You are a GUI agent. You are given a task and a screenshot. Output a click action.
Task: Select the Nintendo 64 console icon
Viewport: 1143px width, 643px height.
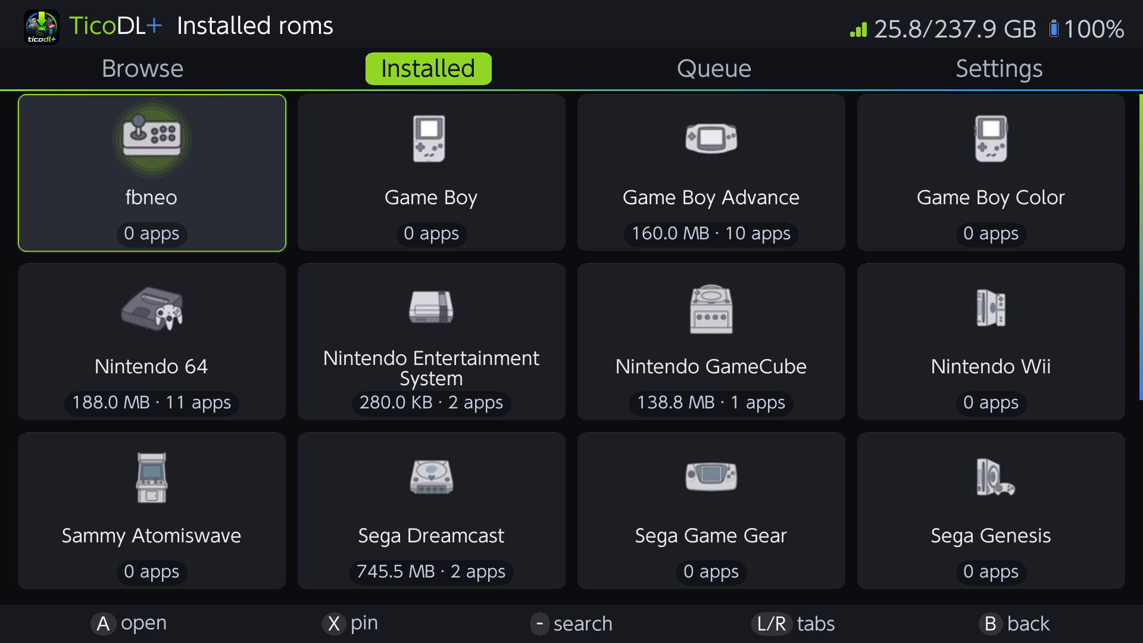152,308
